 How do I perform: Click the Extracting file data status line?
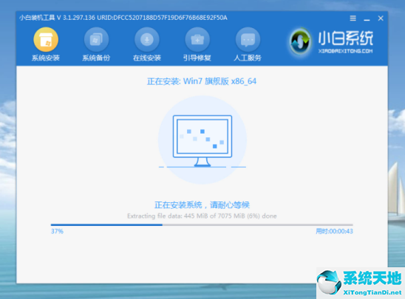point(202,216)
